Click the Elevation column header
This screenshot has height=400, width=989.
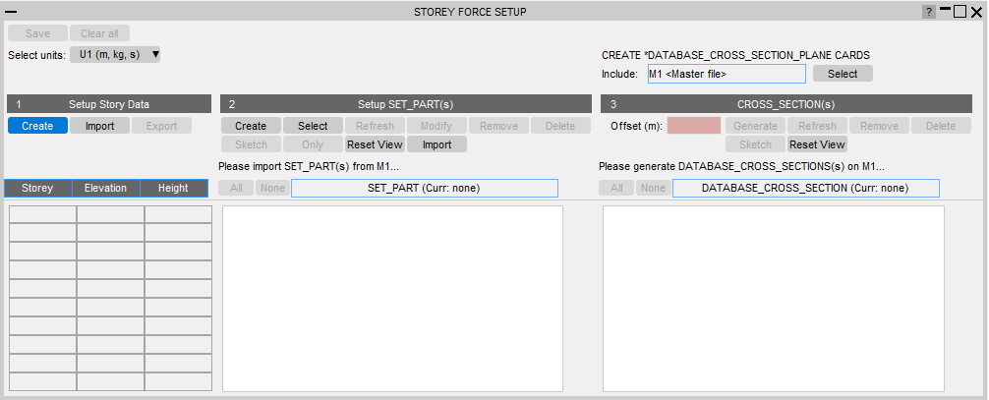click(x=105, y=188)
